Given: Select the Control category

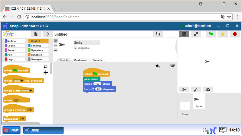Looking at the screenshot, I should click(x=38, y=41).
